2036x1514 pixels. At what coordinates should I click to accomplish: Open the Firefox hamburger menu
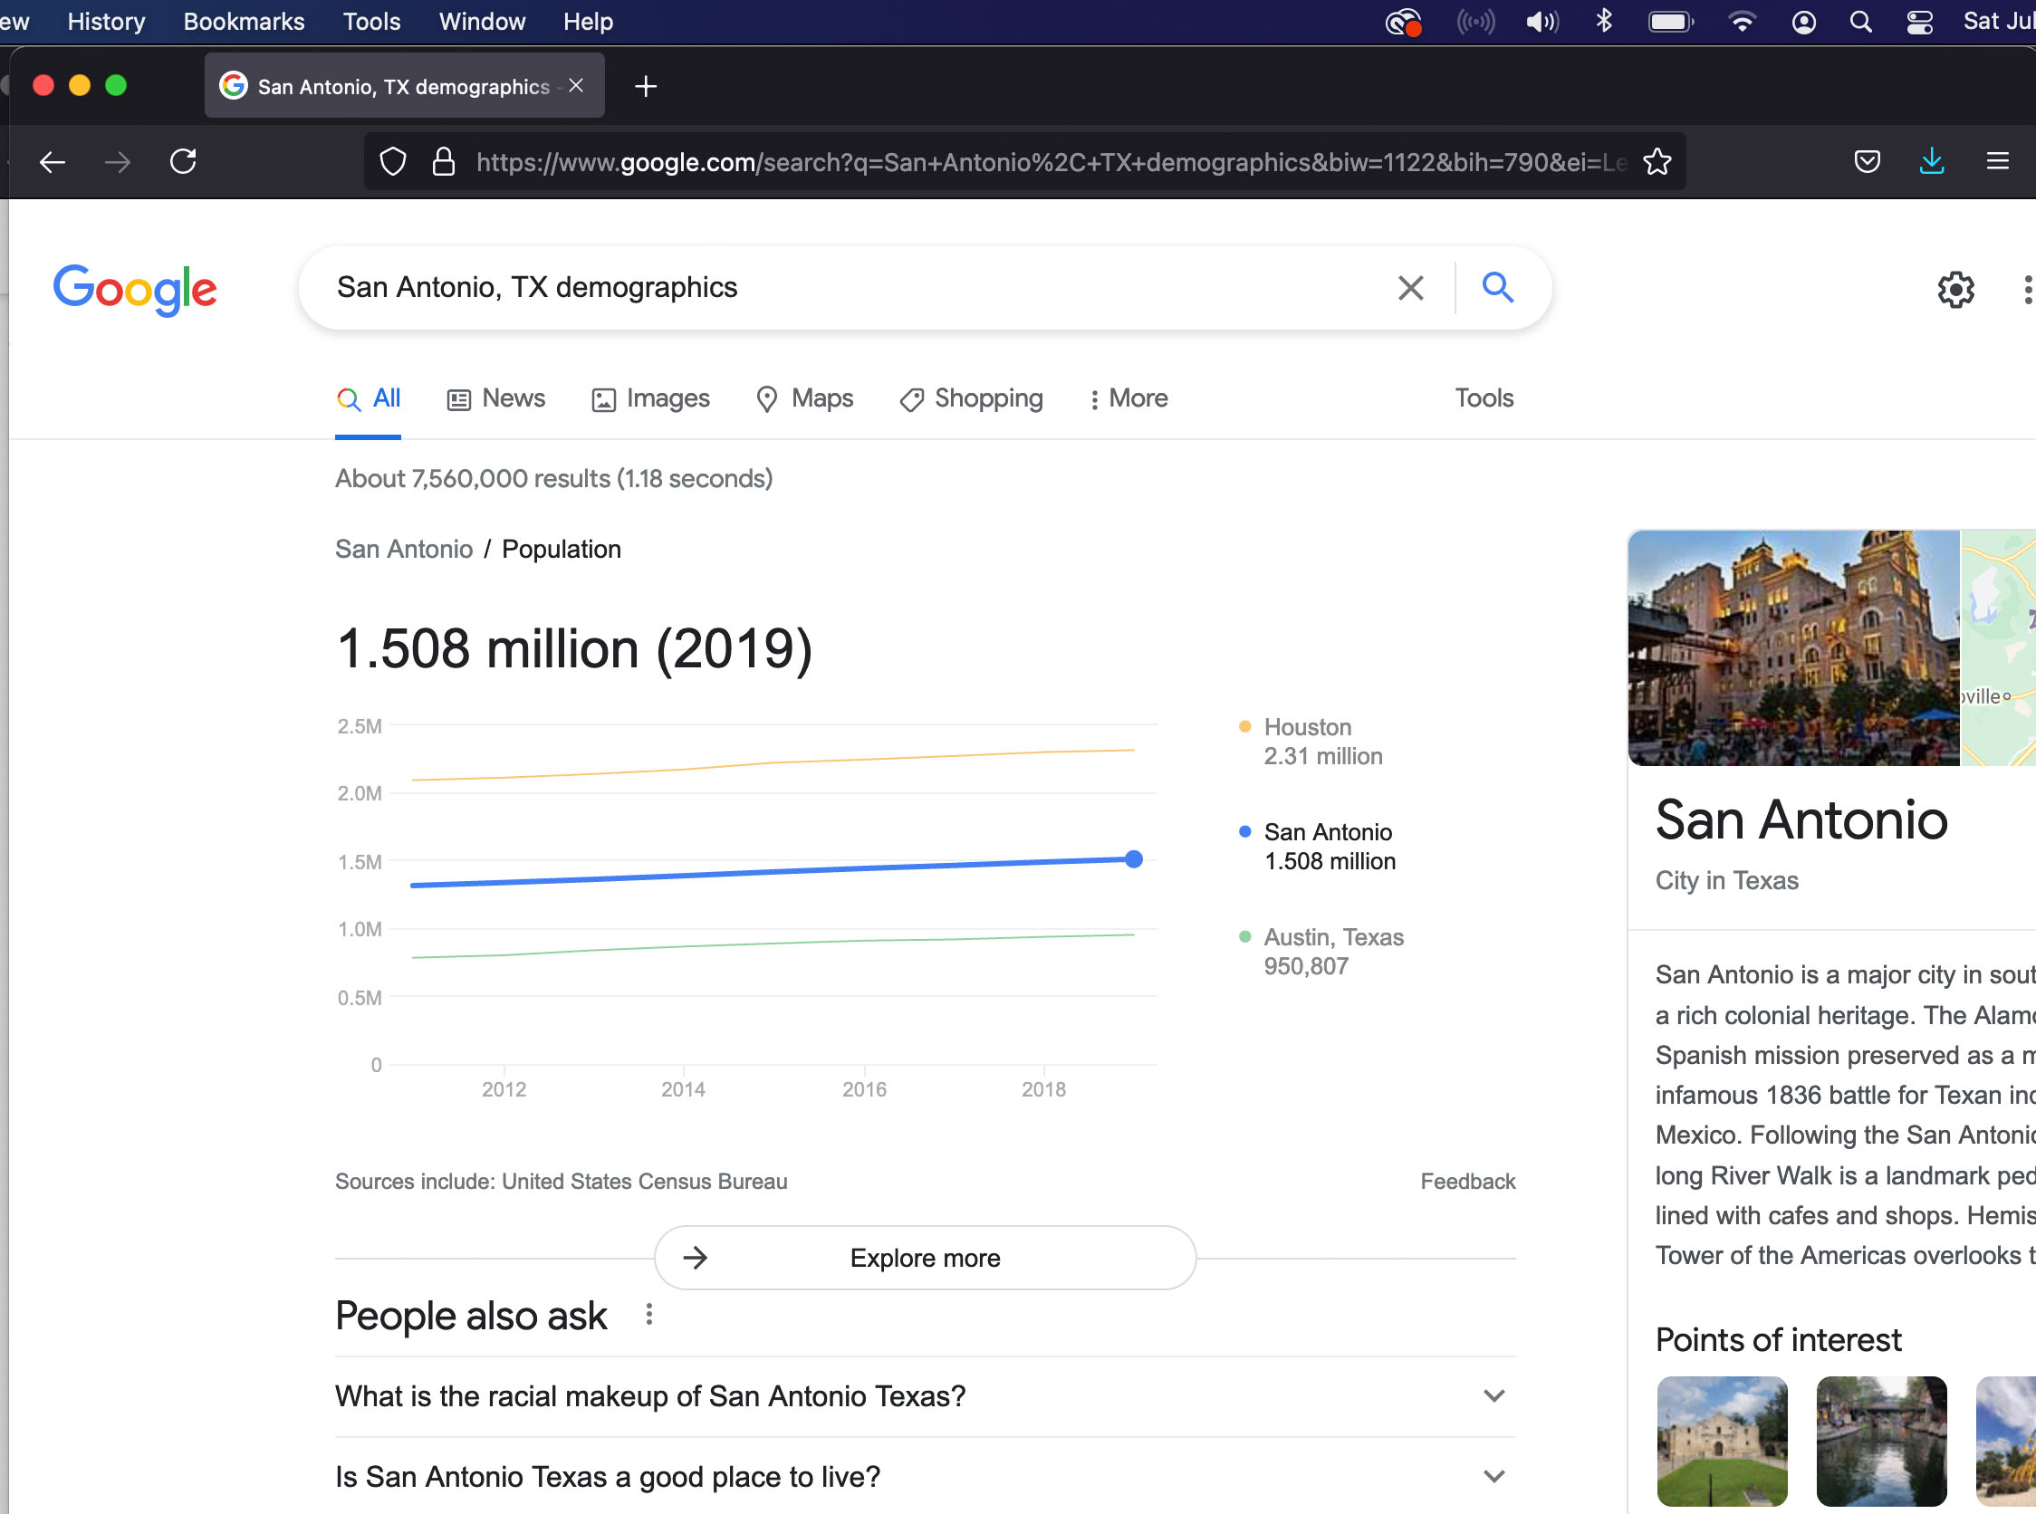[x=1997, y=162]
